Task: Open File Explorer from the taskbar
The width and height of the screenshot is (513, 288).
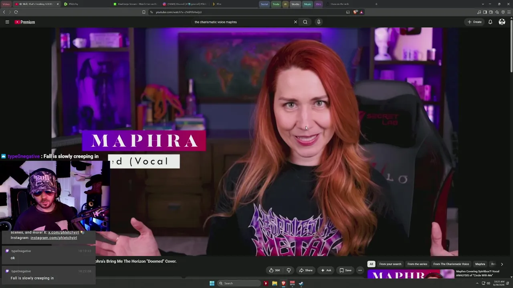Action: tap(275, 283)
